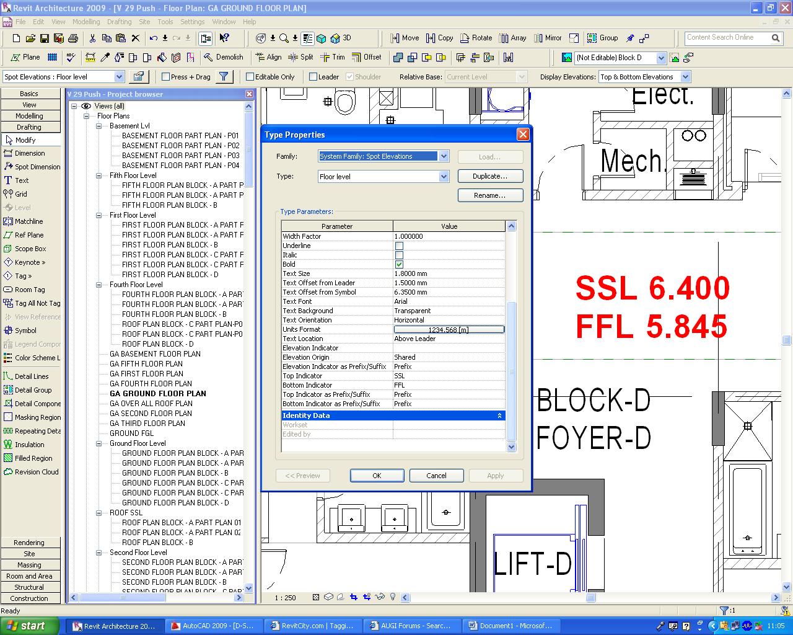
Task: Select the Mirror tool
Action: 548,38
